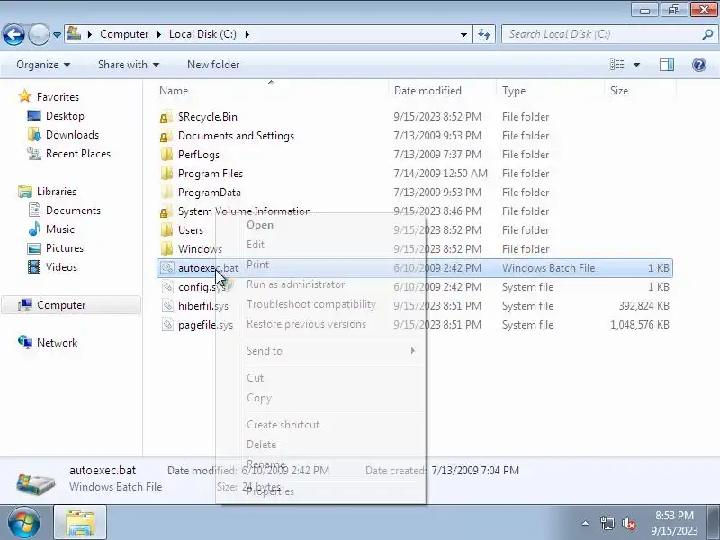The width and height of the screenshot is (720, 540).
Task: Select the pagefile.sys file icon
Action: coord(167,324)
